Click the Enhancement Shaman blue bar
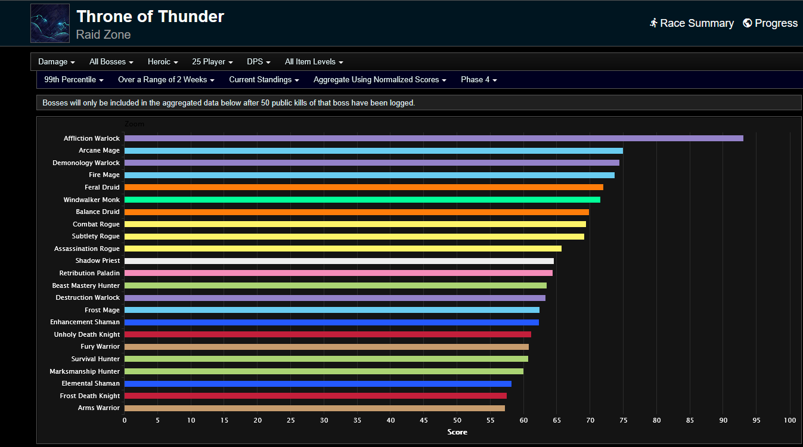 tap(331, 322)
